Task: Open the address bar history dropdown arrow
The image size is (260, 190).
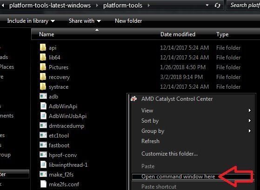Action: tap(207, 5)
